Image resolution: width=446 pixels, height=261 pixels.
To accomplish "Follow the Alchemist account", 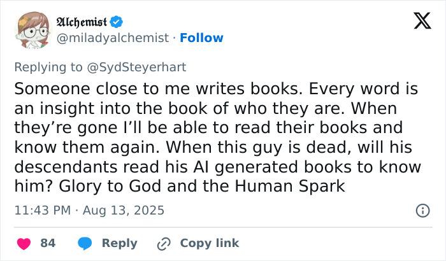I will [x=202, y=38].
